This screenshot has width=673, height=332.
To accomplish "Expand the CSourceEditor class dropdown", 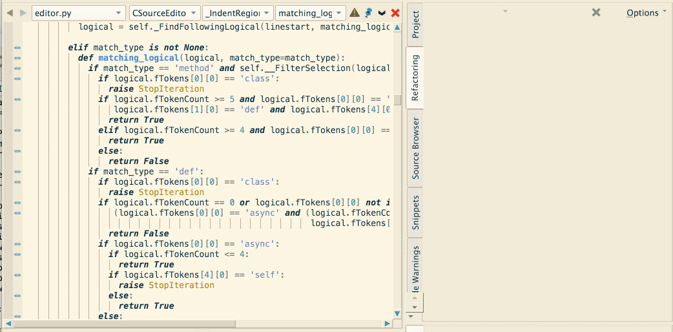I will (x=163, y=13).
